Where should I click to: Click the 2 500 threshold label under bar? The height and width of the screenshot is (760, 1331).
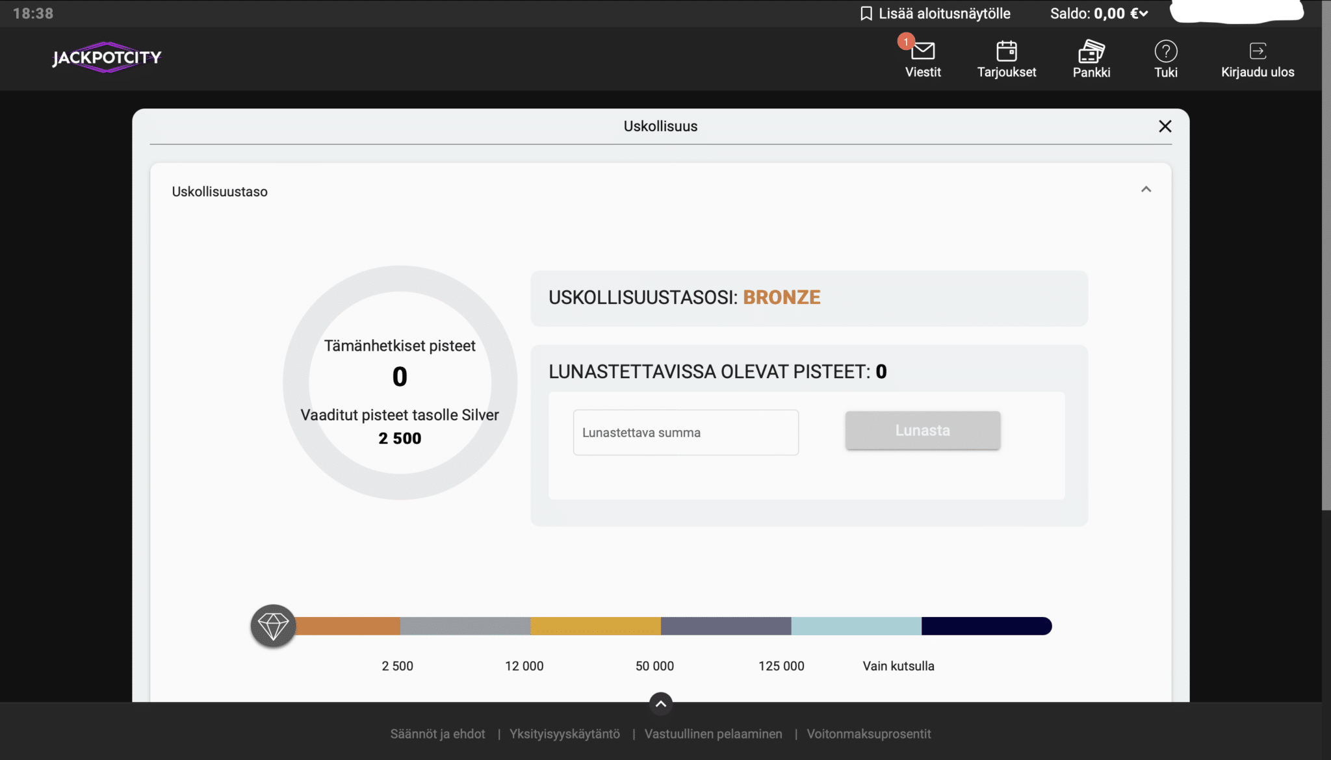tap(398, 666)
